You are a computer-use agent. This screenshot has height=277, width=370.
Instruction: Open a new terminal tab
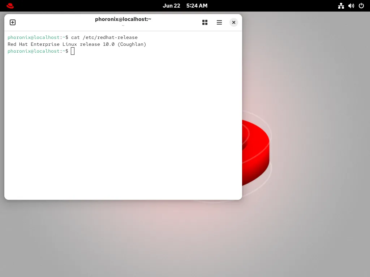(x=13, y=22)
